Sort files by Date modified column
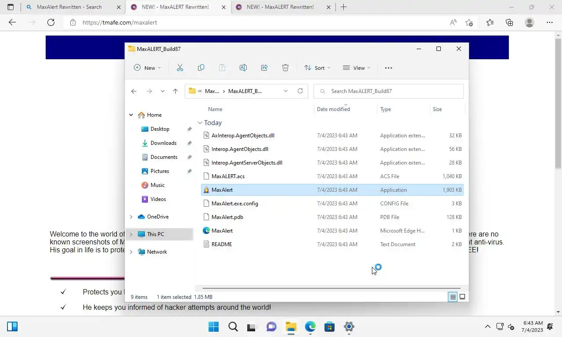Screen dimensions: 562x337 pyautogui.click(x=334, y=109)
